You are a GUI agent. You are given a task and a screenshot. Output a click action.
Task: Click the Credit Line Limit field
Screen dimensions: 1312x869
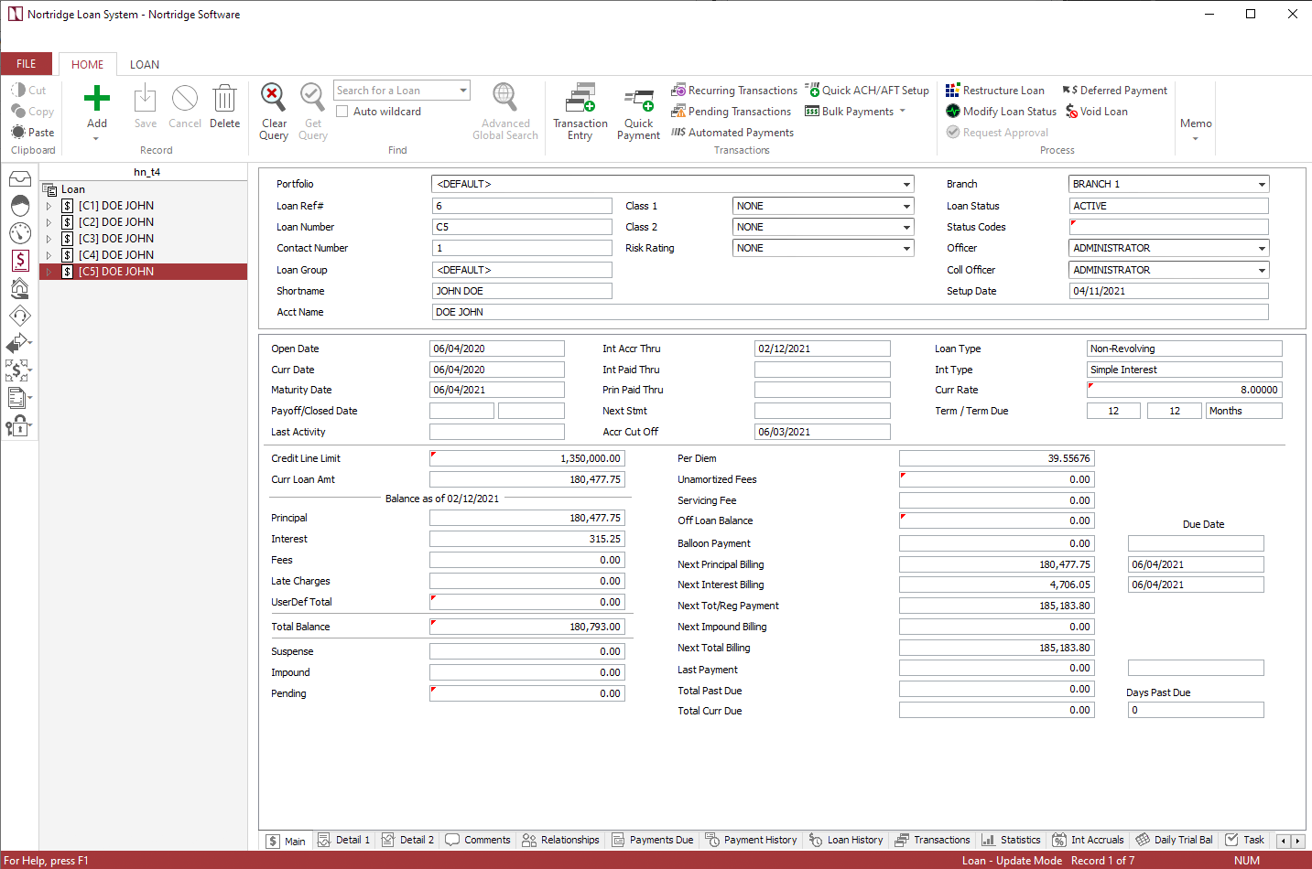coord(527,458)
